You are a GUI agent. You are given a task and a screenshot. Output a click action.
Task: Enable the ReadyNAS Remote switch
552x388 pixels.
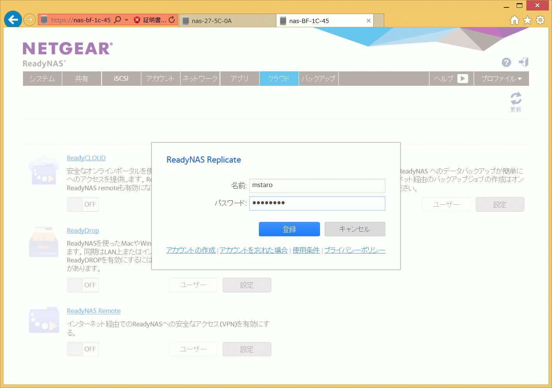click(83, 349)
